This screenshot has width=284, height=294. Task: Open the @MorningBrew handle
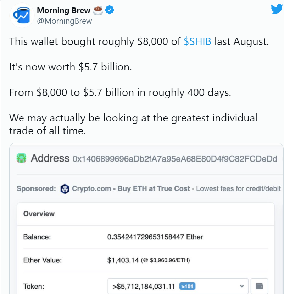pos(65,21)
